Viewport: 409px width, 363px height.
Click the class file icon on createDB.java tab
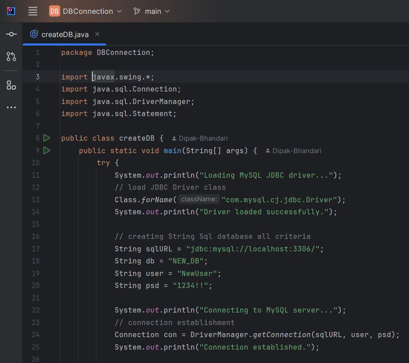[x=34, y=34]
